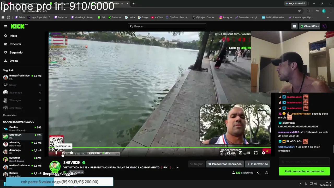Open player settings gear

click(264, 153)
